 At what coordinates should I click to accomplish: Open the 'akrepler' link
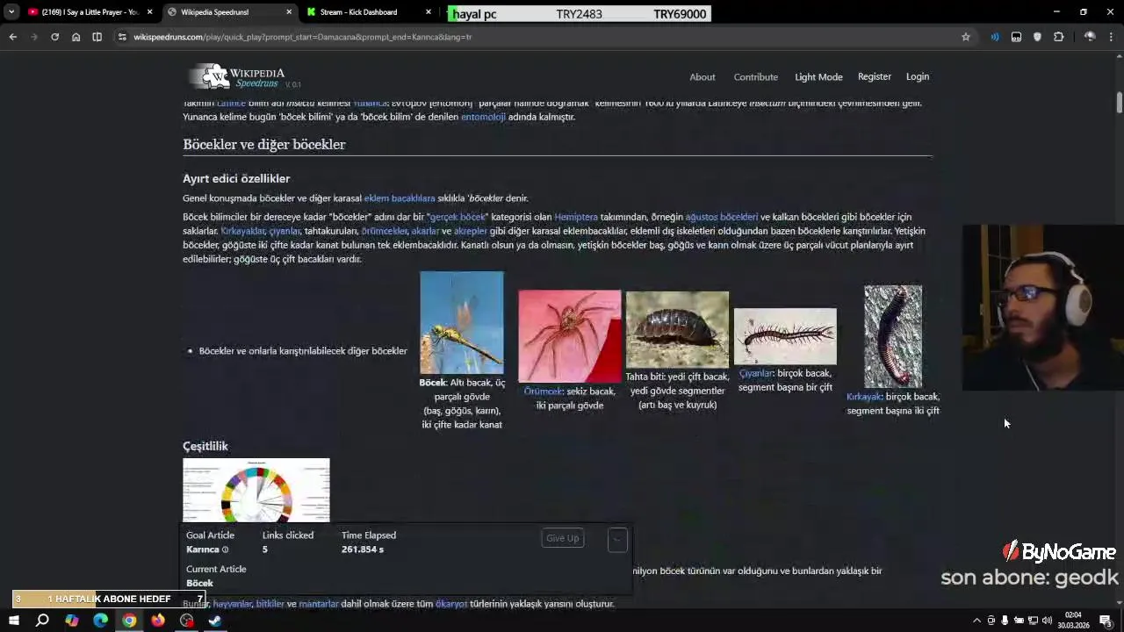click(471, 231)
